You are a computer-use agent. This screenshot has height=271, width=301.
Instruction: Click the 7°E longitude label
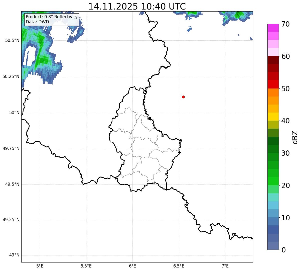(225, 266)
